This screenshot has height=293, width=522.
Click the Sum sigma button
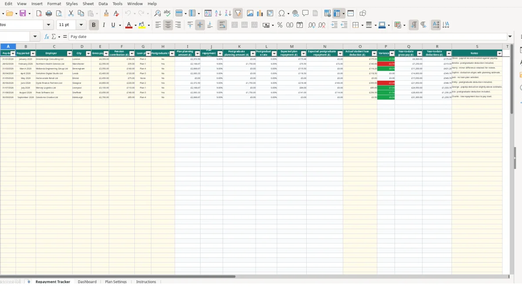[54, 37]
